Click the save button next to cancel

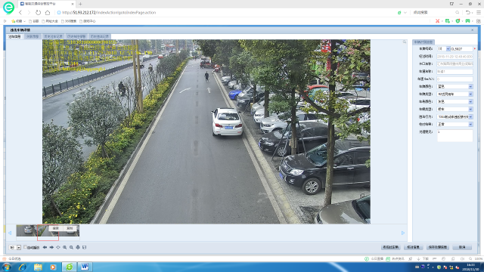click(x=438, y=247)
